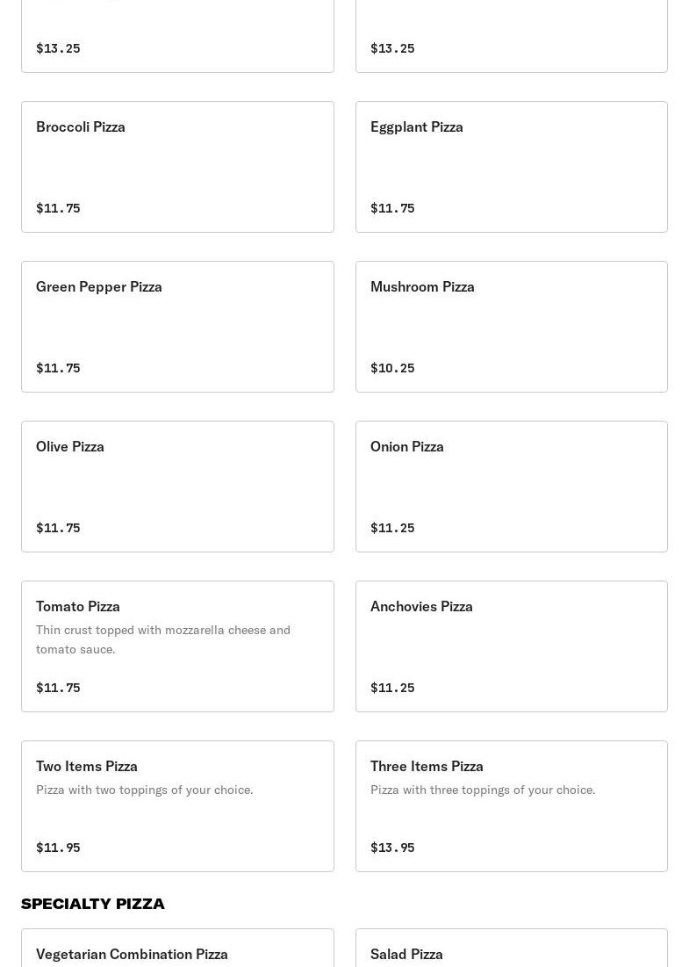
Task: Select the Eggplant Pizza card
Action: click(511, 167)
